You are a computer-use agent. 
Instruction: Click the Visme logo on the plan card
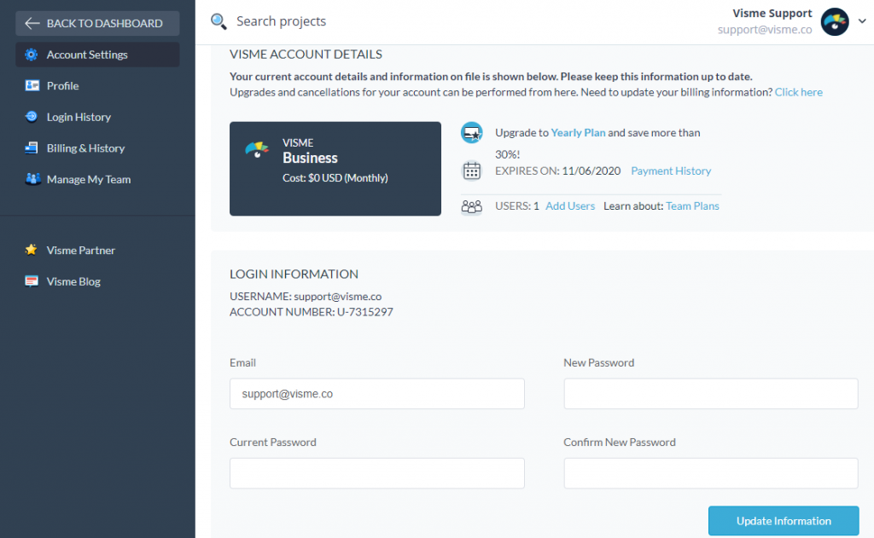(x=255, y=147)
